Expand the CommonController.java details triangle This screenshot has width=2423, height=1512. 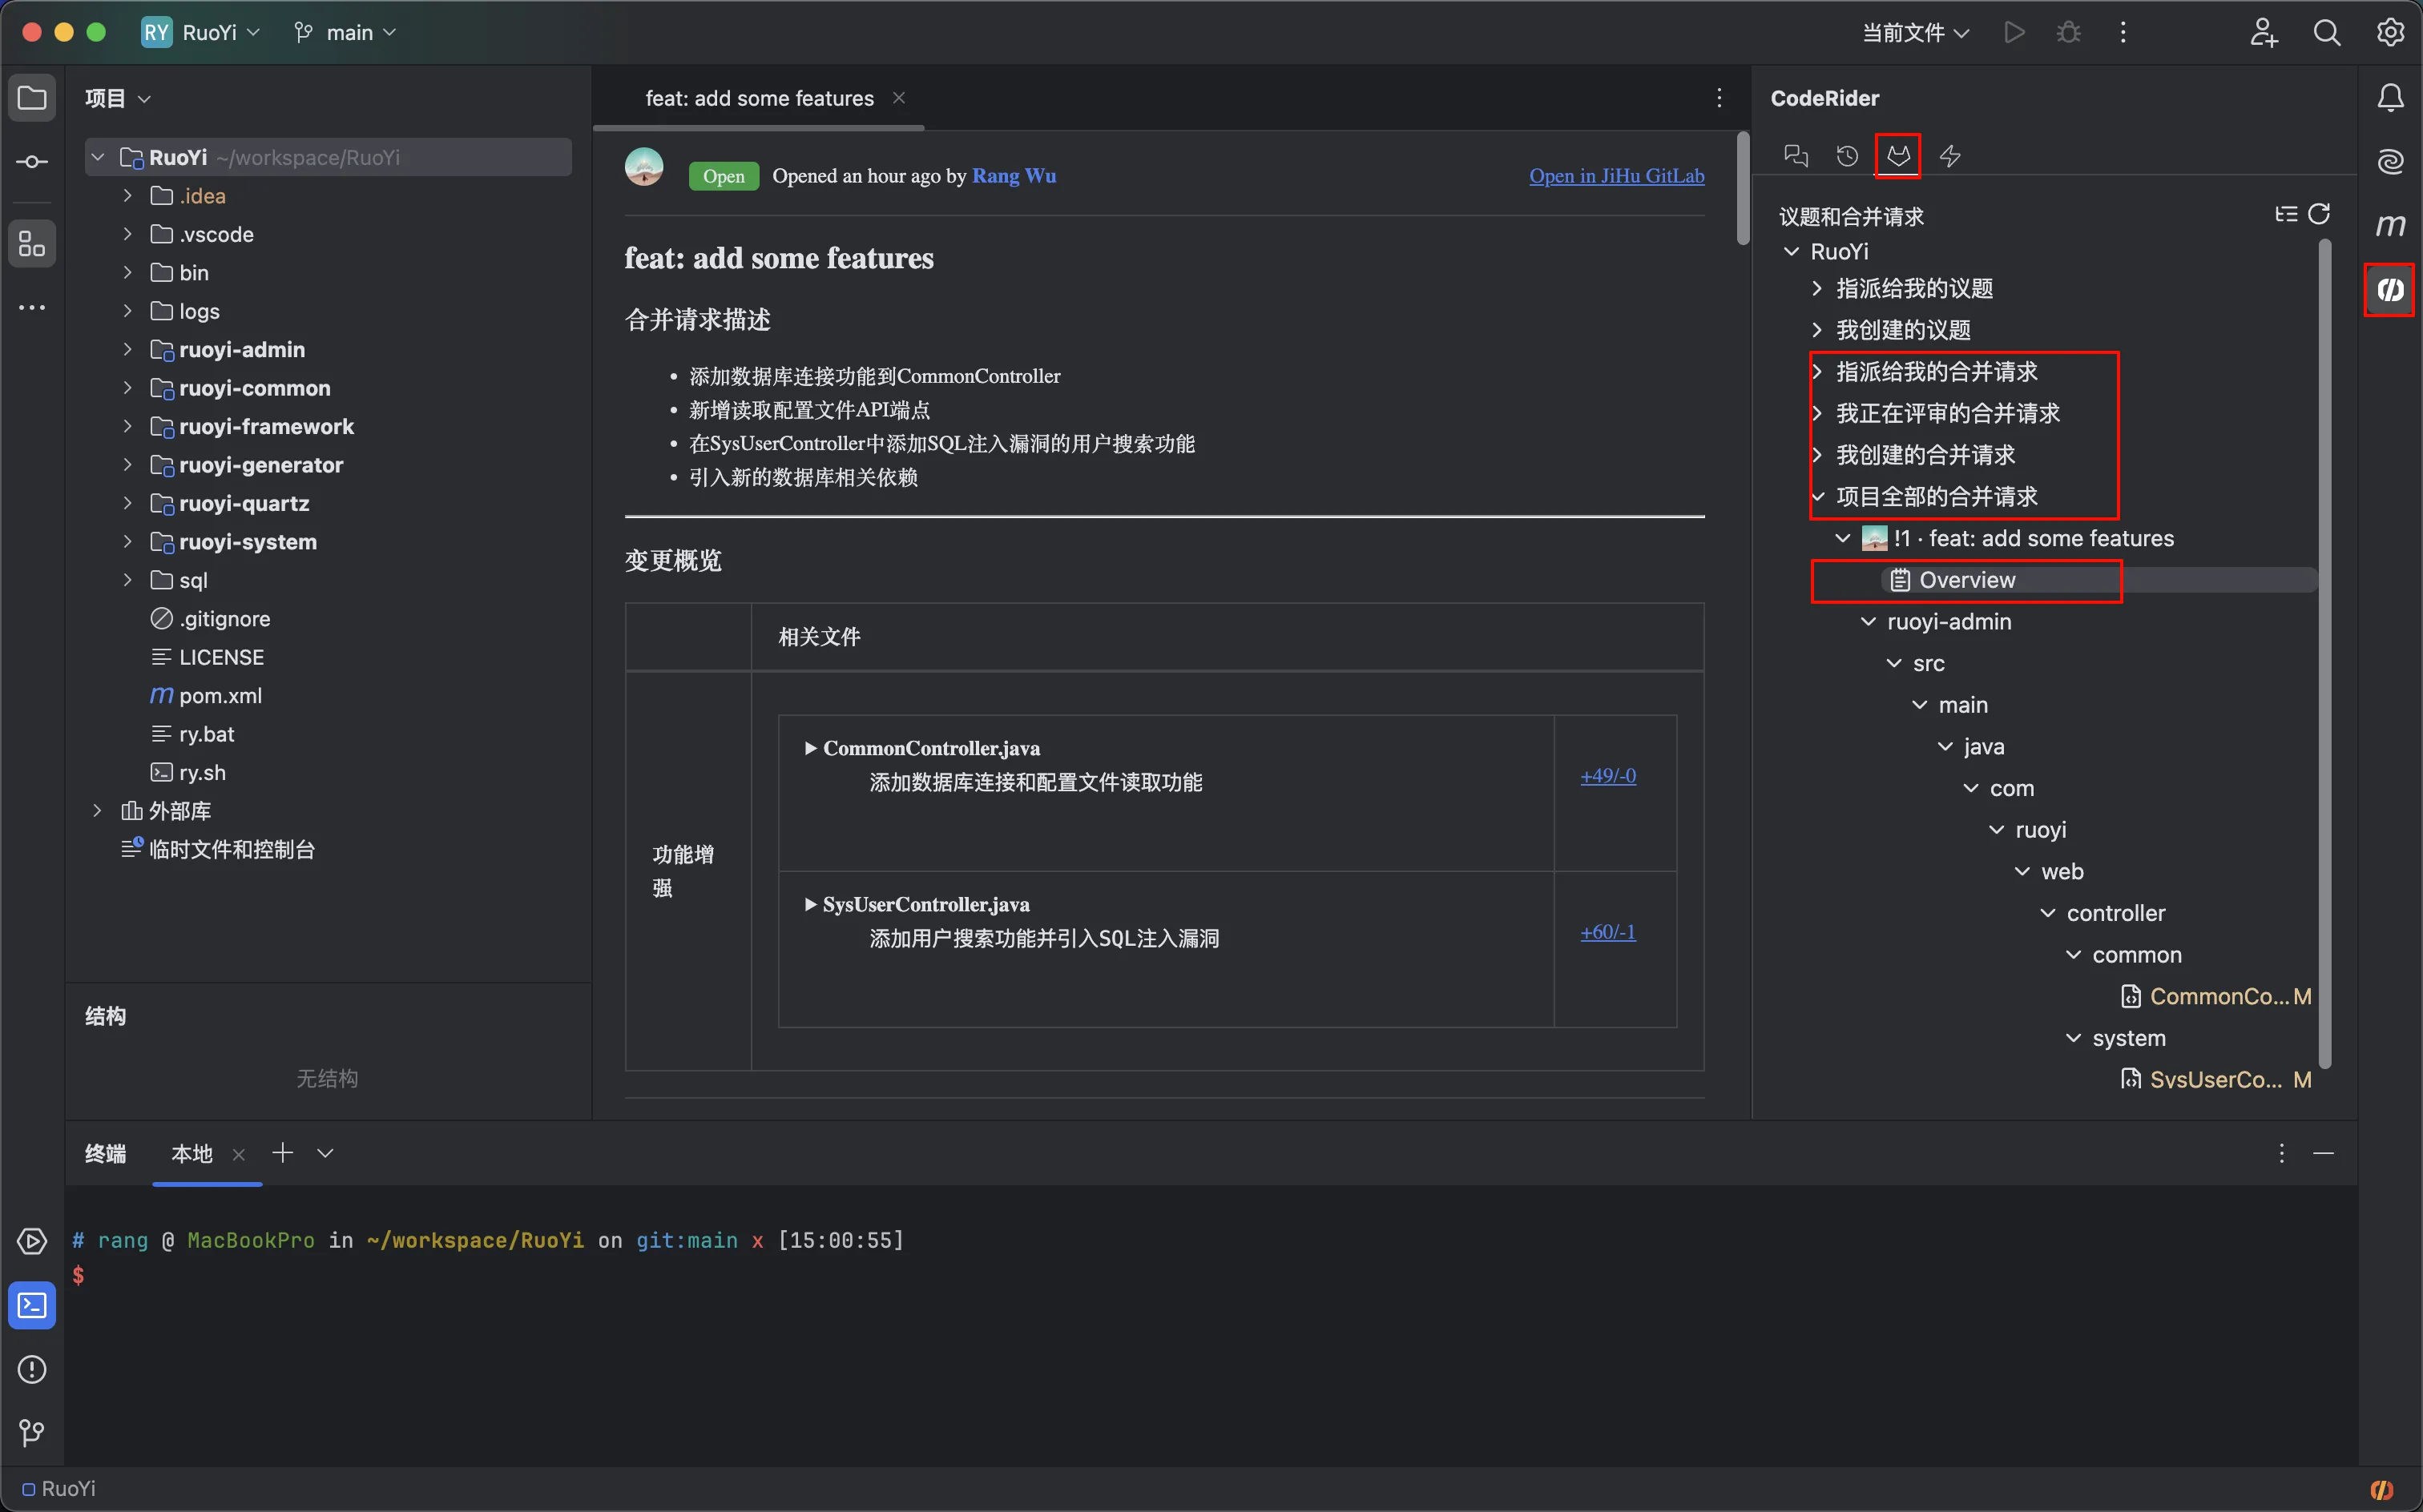pos(810,748)
